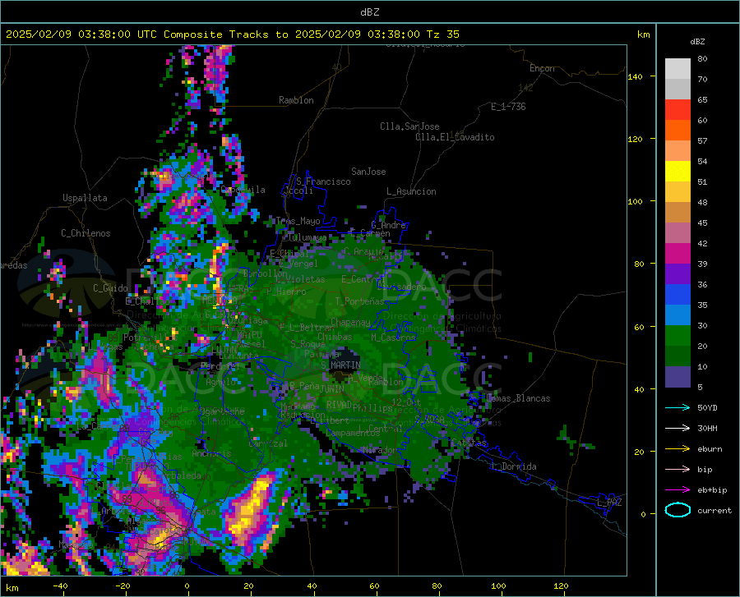Click the dark radar cone-of-silence near S_MARTIN
Viewport: 740px width, 597px height.
tap(343, 363)
